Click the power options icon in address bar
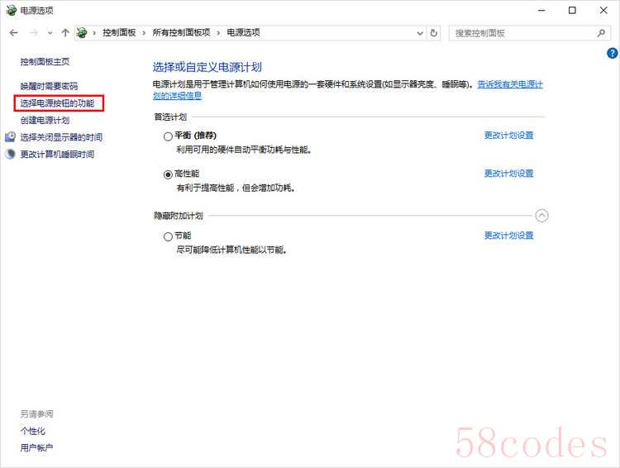The image size is (620, 468). tap(83, 33)
